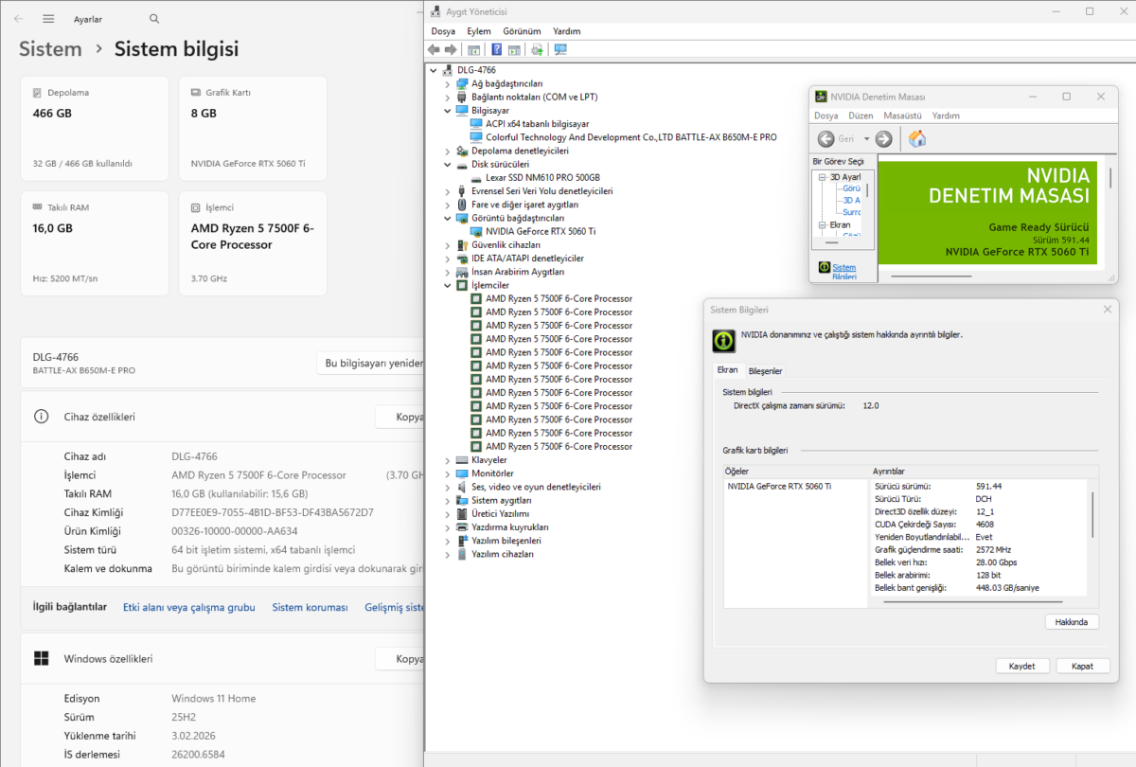This screenshot has width=1136, height=767.
Task: Expand the Ağ bağdaştırıcıları node
Action: (x=448, y=83)
